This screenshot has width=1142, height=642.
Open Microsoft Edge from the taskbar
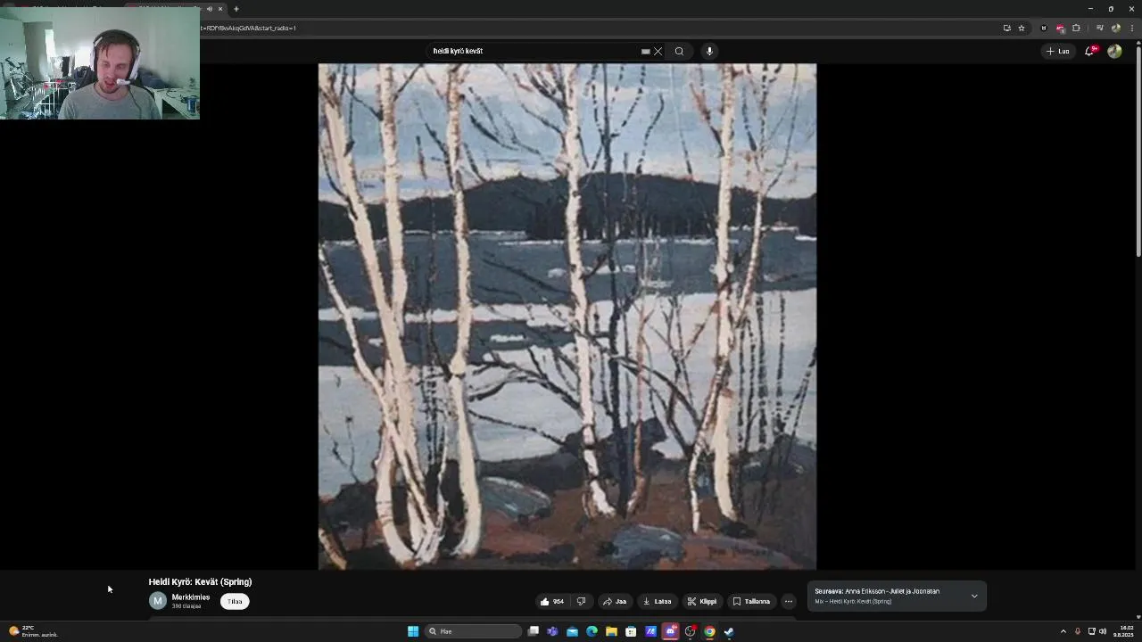tap(592, 631)
